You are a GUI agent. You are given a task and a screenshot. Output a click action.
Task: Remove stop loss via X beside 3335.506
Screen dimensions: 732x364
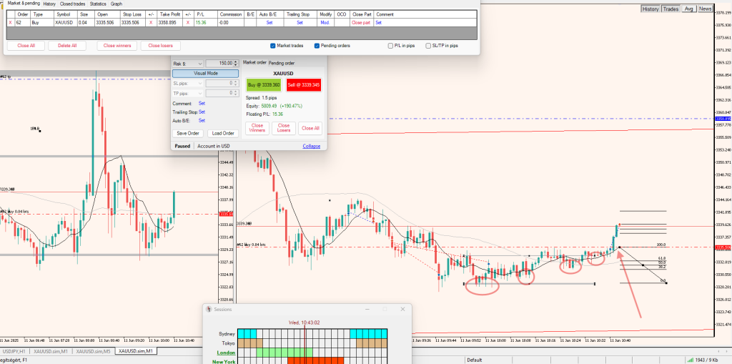(151, 23)
